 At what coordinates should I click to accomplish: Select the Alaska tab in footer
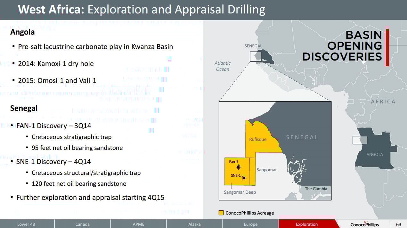pyautogui.click(x=194, y=224)
